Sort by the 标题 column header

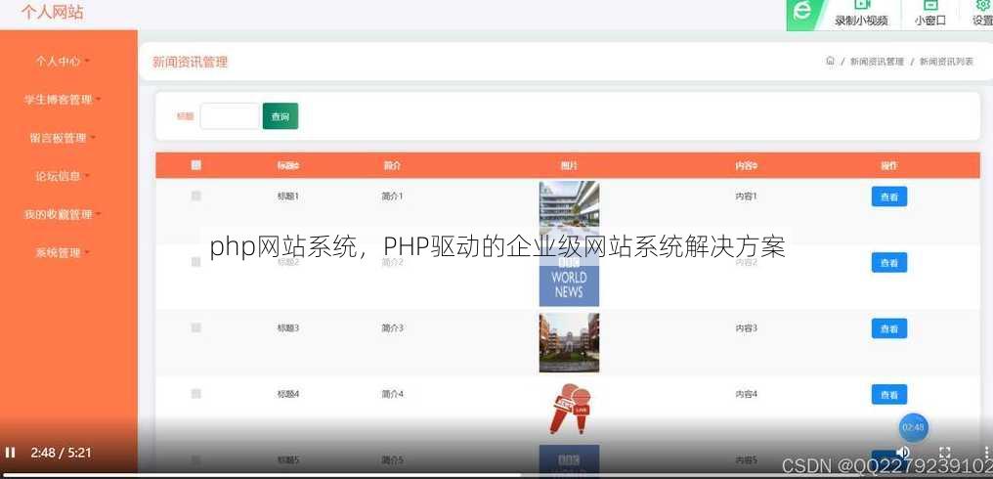[287, 166]
